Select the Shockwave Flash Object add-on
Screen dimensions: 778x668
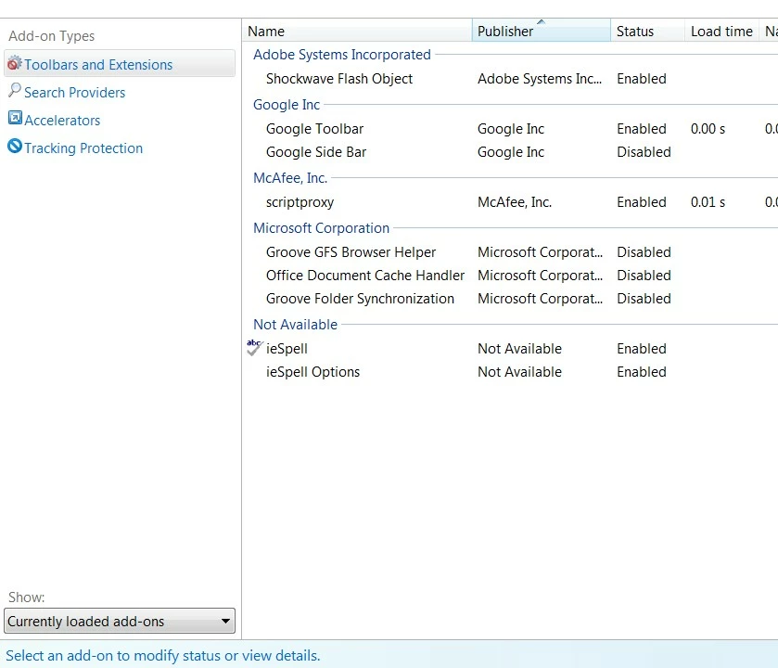point(338,79)
